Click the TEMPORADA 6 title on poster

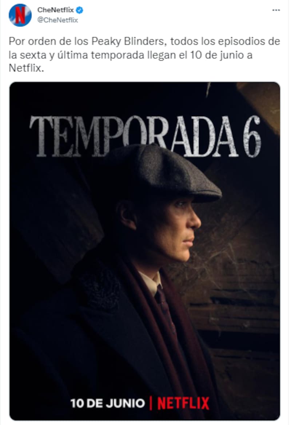(x=145, y=136)
